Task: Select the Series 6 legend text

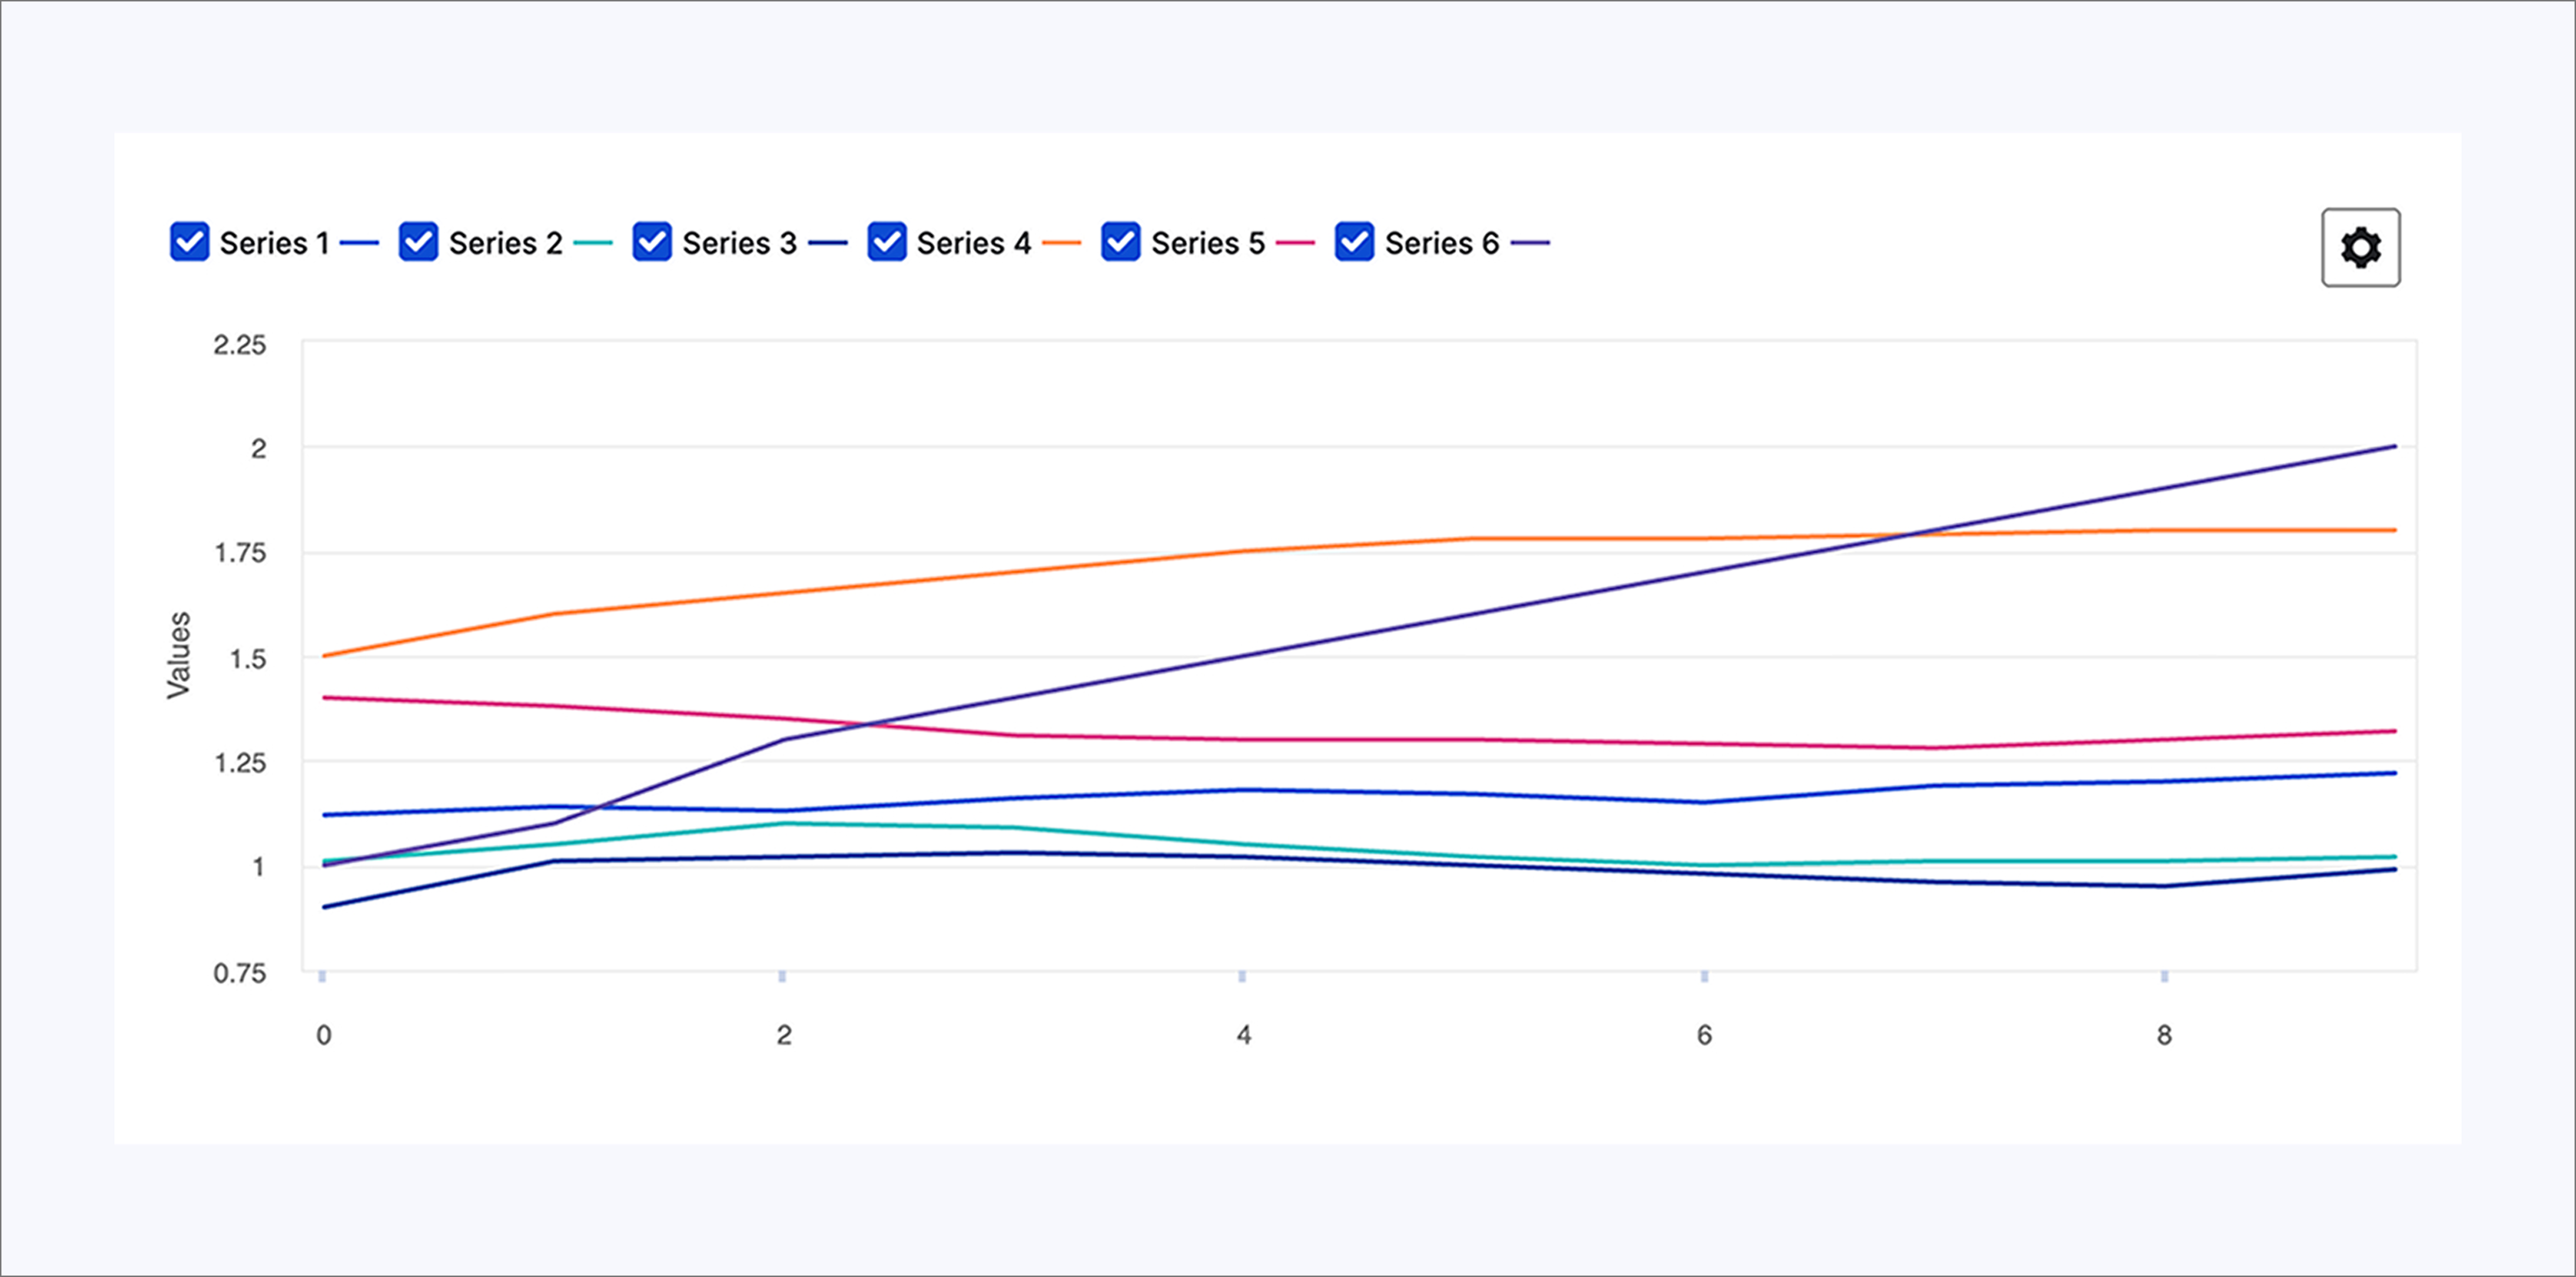Action: coord(1441,243)
